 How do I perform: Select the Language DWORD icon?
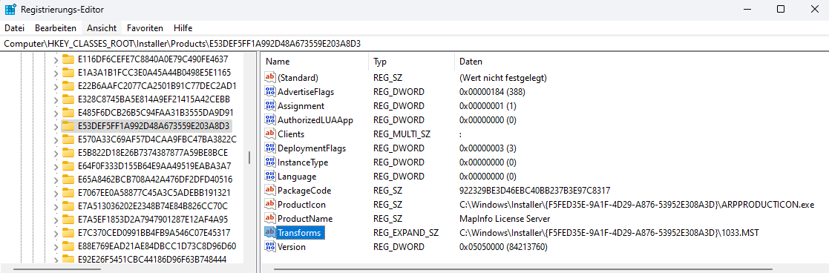(270, 176)
